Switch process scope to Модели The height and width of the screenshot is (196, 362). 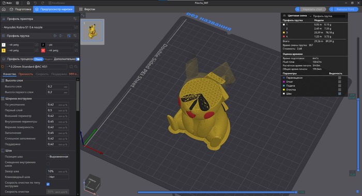(x=48, y=59)
